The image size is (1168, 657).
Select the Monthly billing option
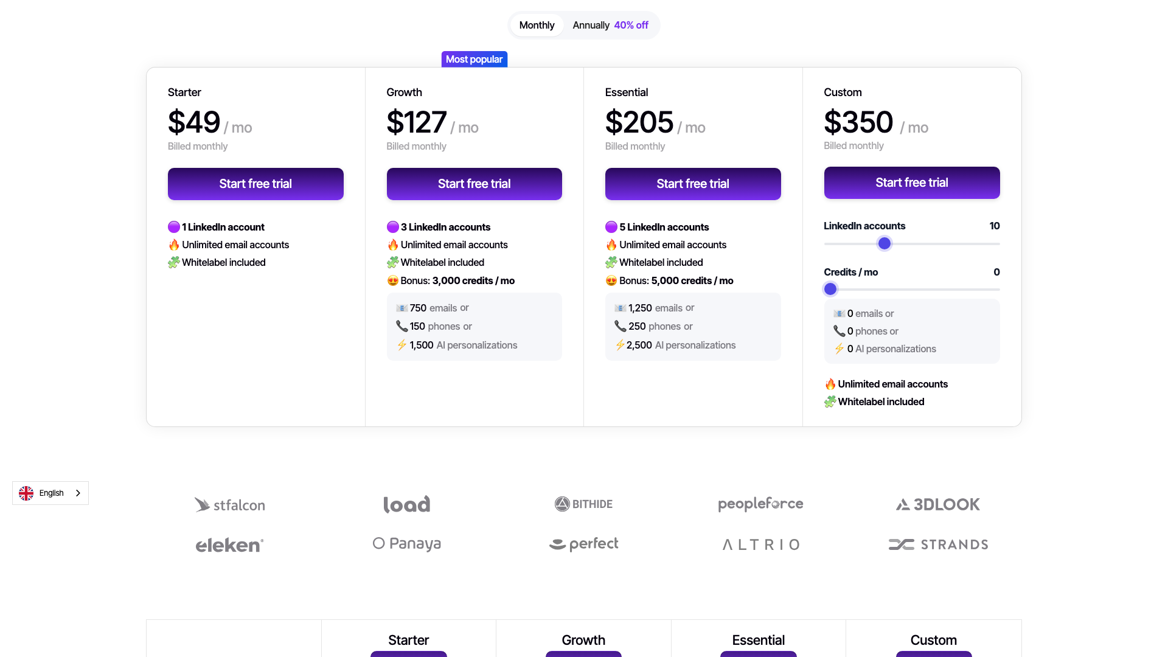[x=537, y=25]
